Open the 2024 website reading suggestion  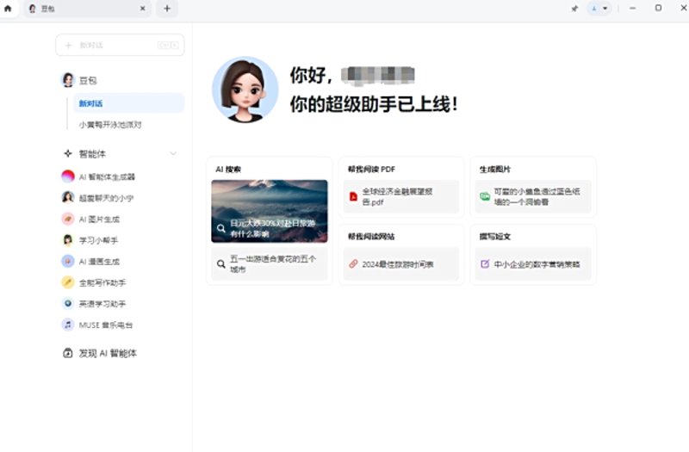coord(401,264)
